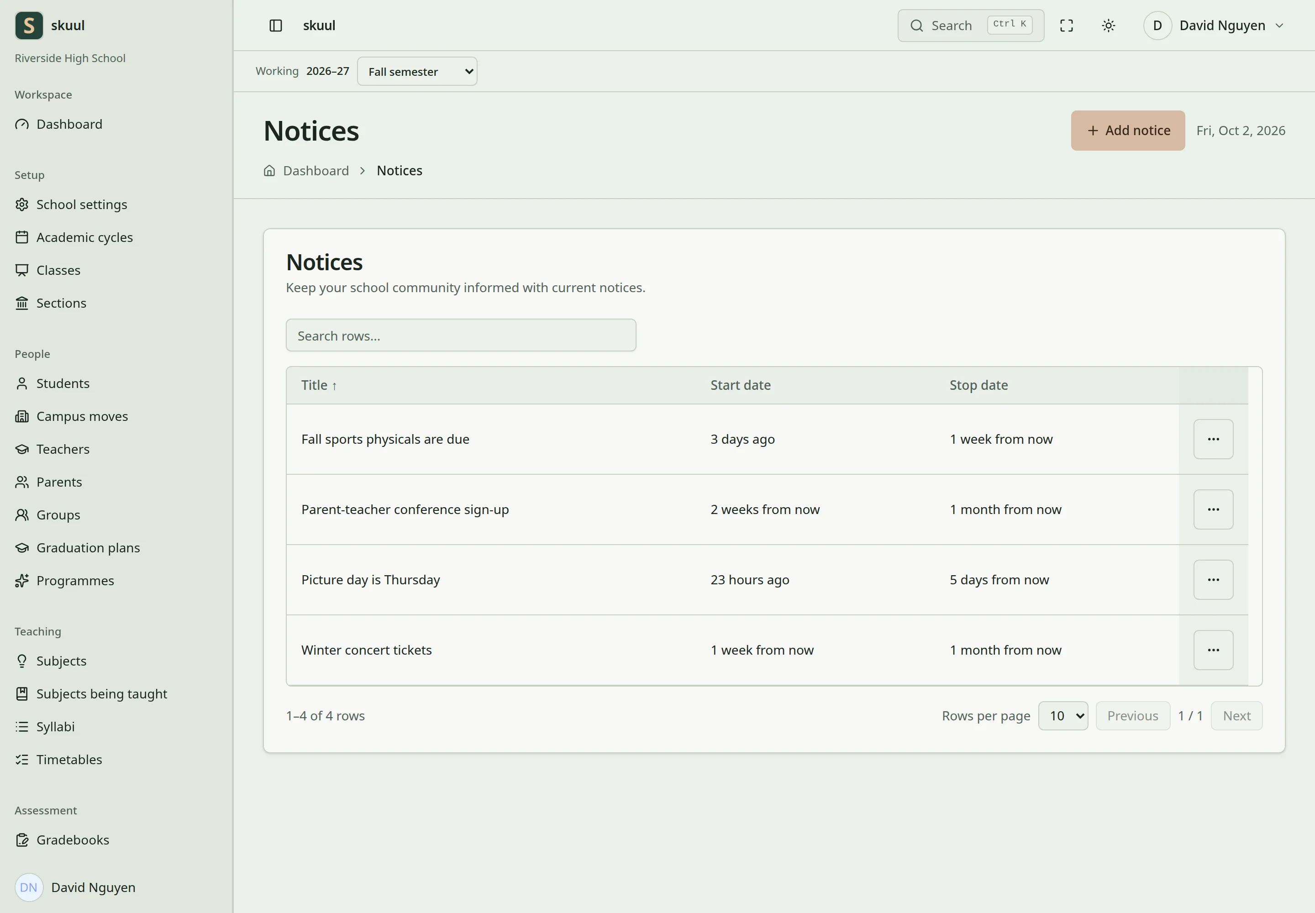
Task: Click the Campus moves building icon
Action: click(x=22, y=416)
